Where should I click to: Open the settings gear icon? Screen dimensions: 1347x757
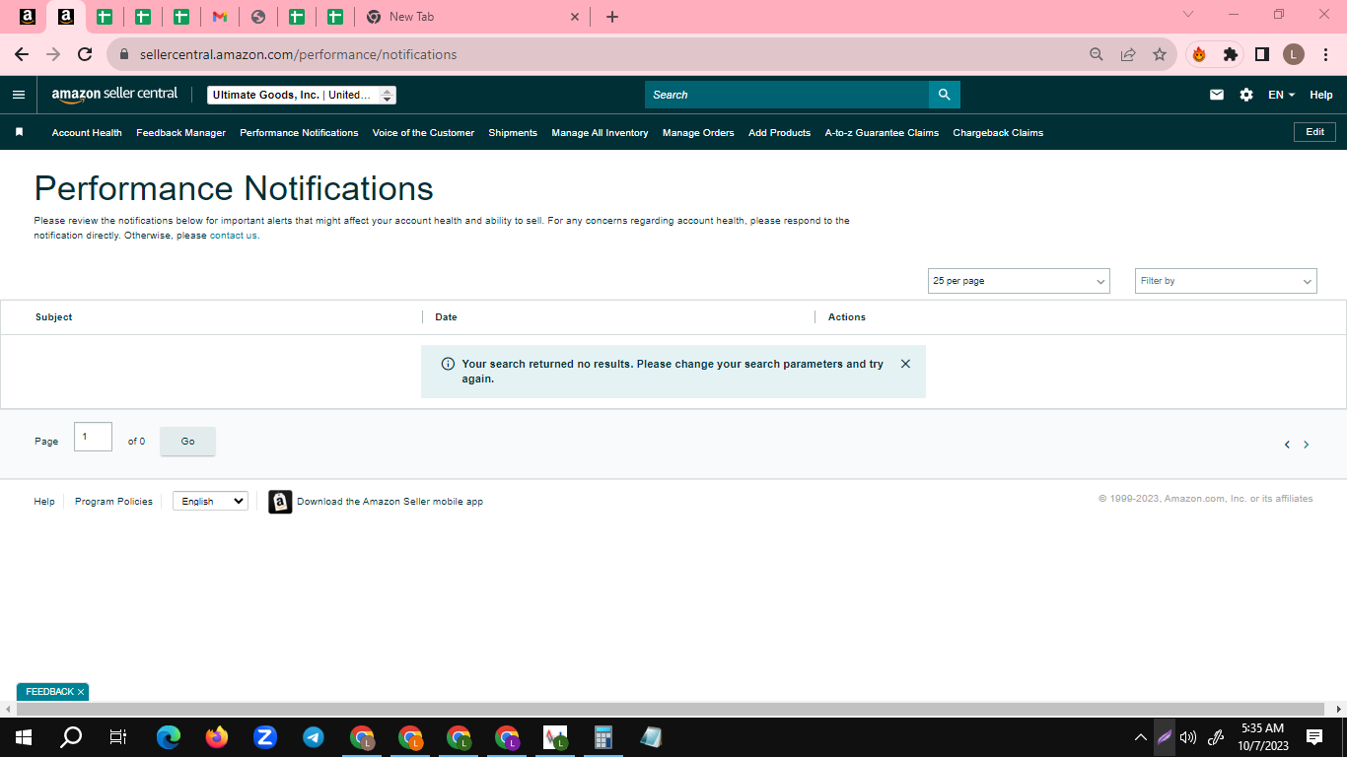point(1246,95)
